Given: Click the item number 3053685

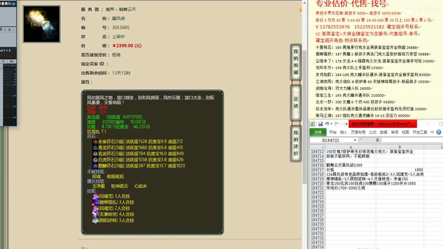Looking at the screenshot, I should pos(121,28).
